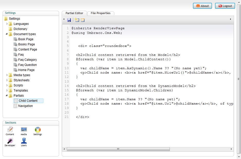Viewport: 241px width, 159px height.
Task: Click the Logout button
Action: 225,6
